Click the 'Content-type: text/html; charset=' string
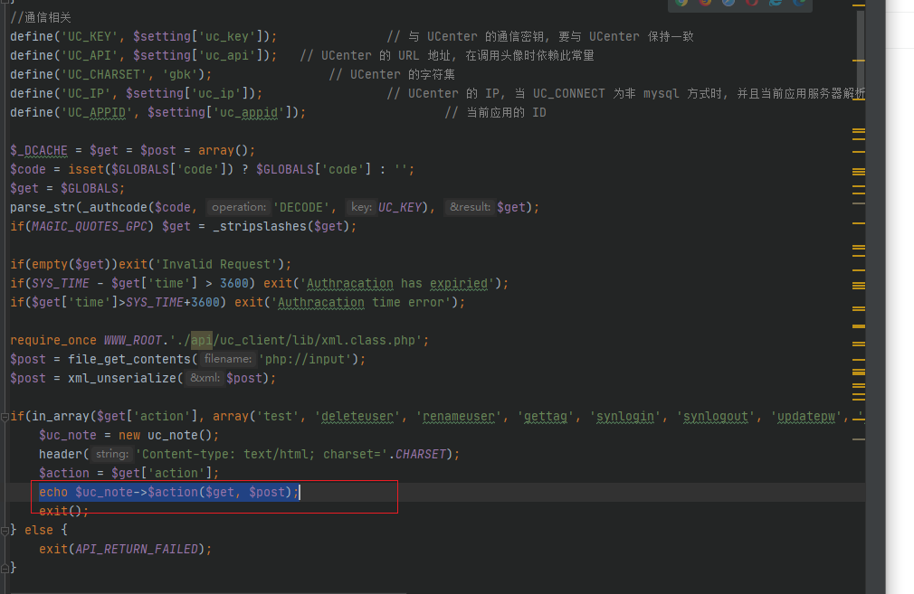This screenshot has width=914, height=594. coord(262,454)
